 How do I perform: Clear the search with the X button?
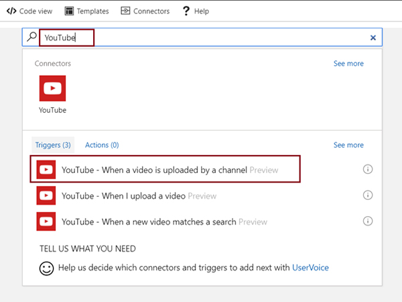pyautogui.click(x=373, y=38)
